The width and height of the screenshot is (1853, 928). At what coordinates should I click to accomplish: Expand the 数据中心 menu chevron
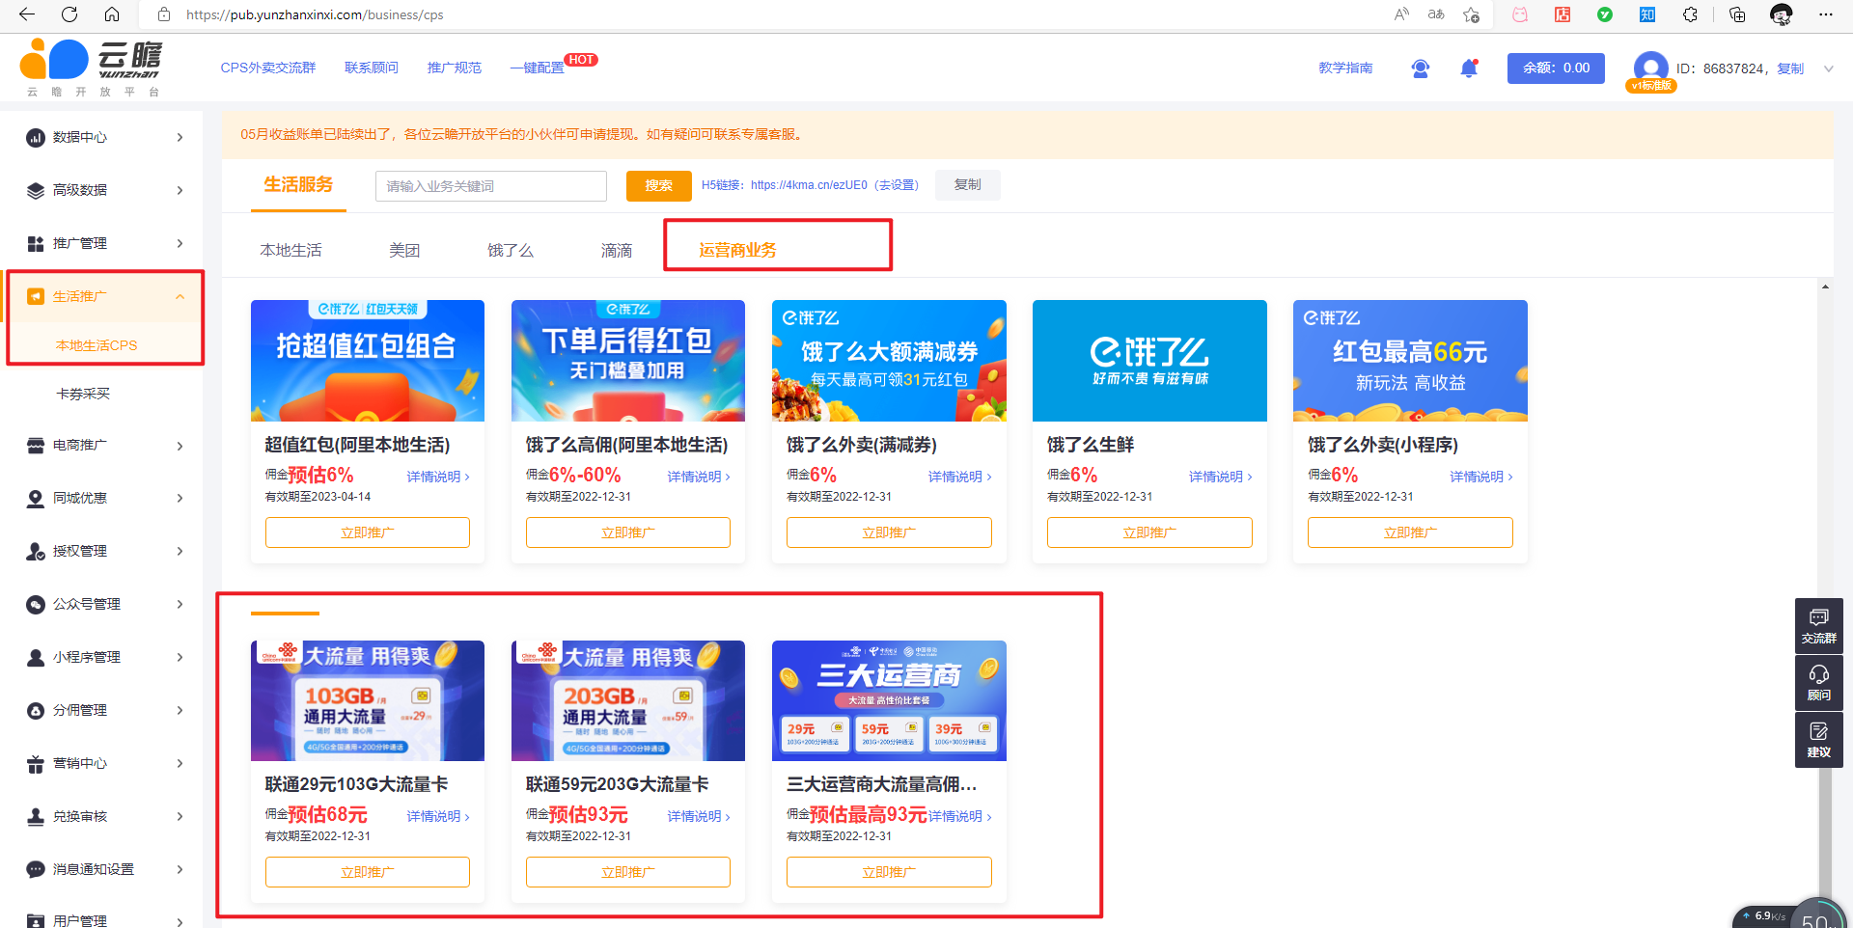pyautogui.click(x=180, y=137)
